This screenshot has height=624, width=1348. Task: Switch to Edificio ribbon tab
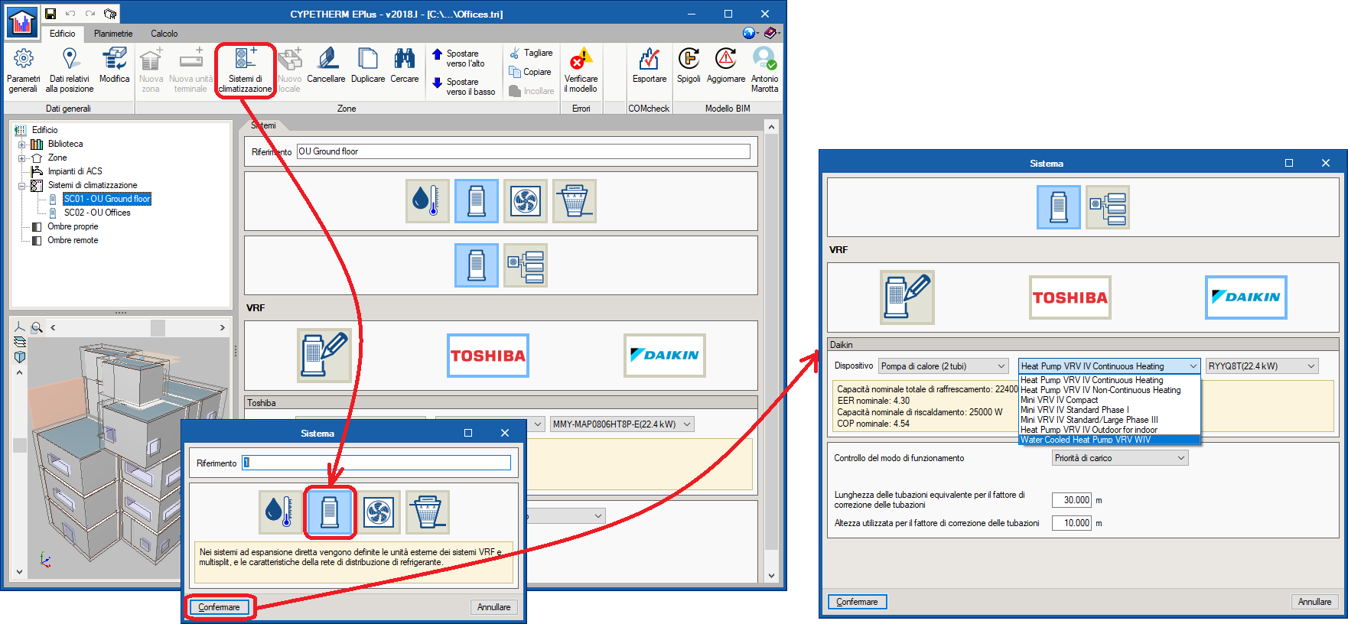[x=63, y=34]
